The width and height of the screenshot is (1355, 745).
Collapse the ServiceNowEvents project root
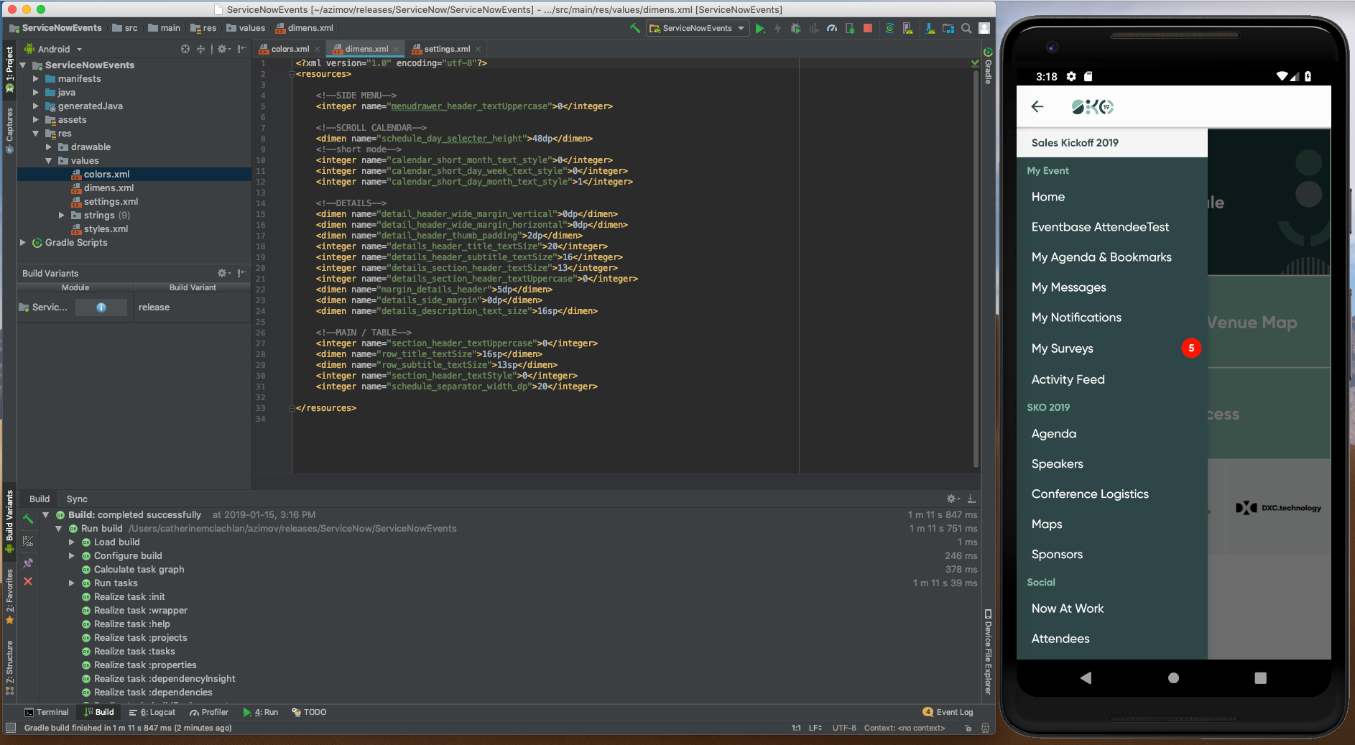pyautogui.click(x=23, y=65)
